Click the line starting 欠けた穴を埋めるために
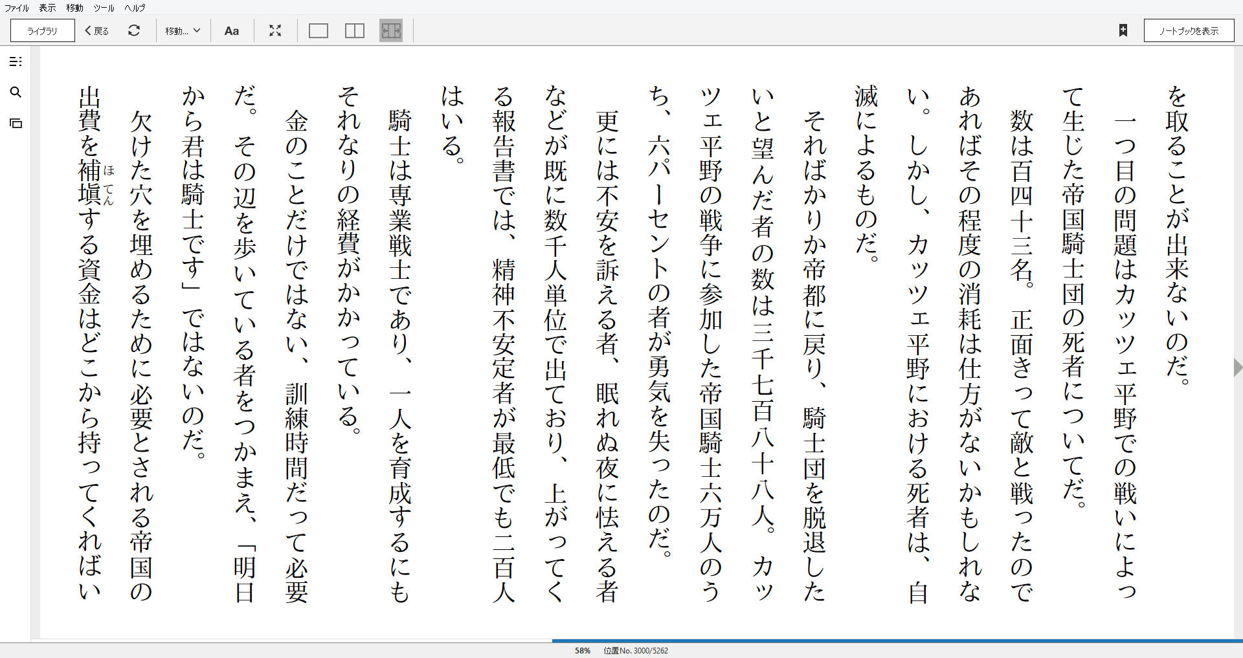This screenshot has height=658, width=1243. coord(141,355)
